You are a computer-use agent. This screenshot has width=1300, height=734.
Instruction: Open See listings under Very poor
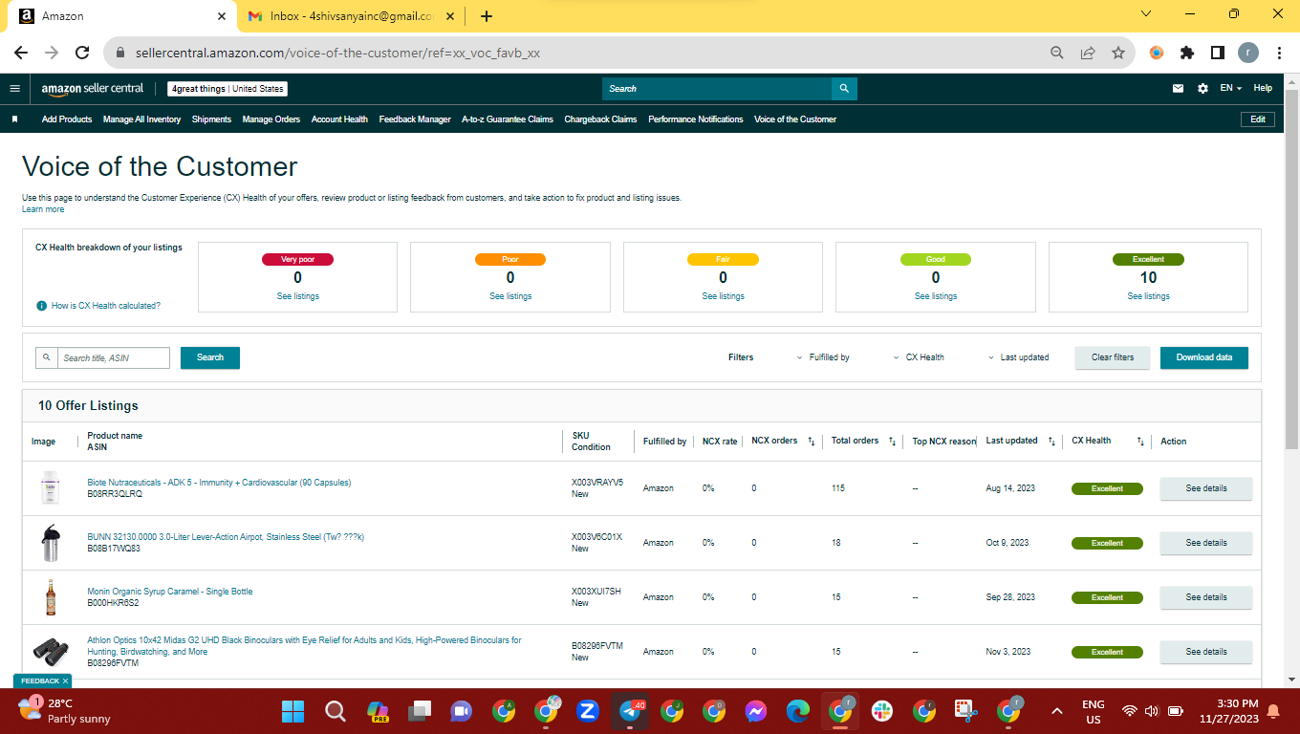[x=297, y=296]
